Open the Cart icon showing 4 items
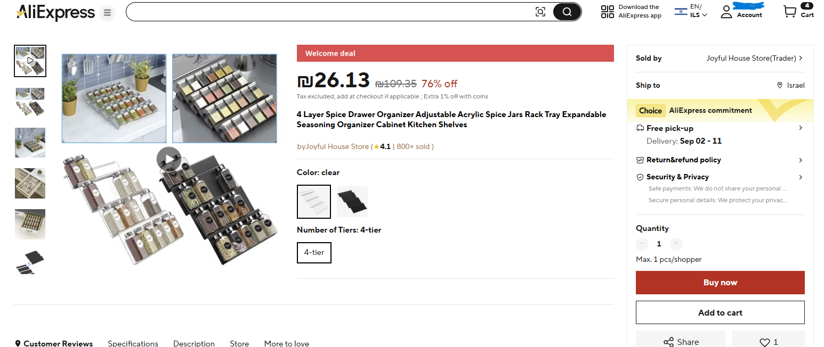824x347 pixels. tap(790, 11)
